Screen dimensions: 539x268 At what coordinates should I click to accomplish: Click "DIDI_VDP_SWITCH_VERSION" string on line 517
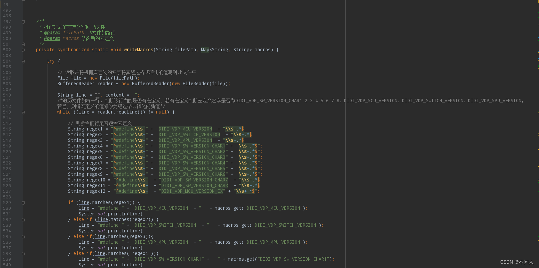coord(189,134)
